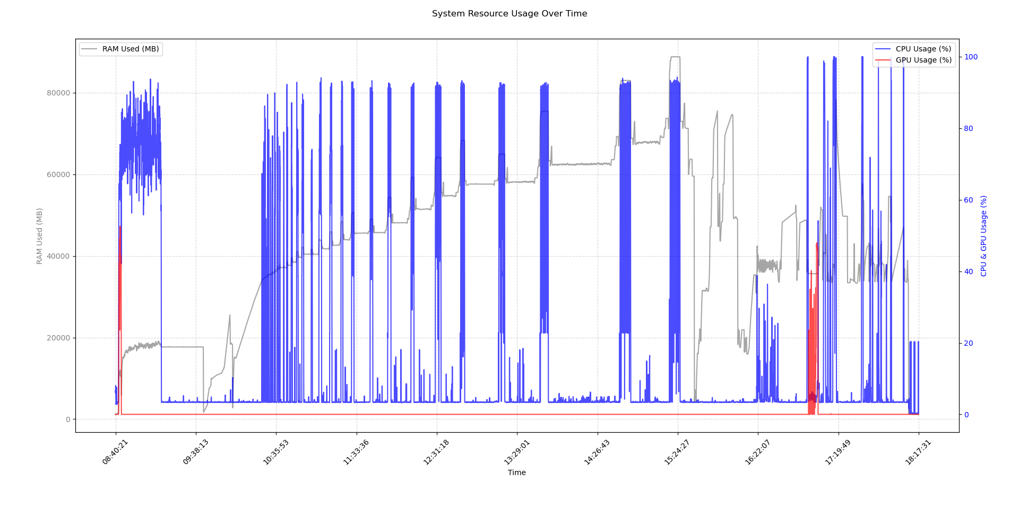Click the upper-left legend box

[120, 48]
